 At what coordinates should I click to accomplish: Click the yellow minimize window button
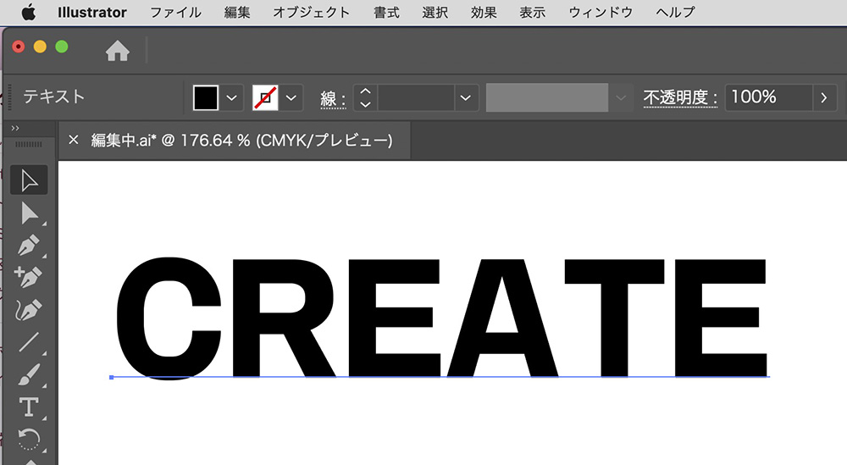point(40,47)
